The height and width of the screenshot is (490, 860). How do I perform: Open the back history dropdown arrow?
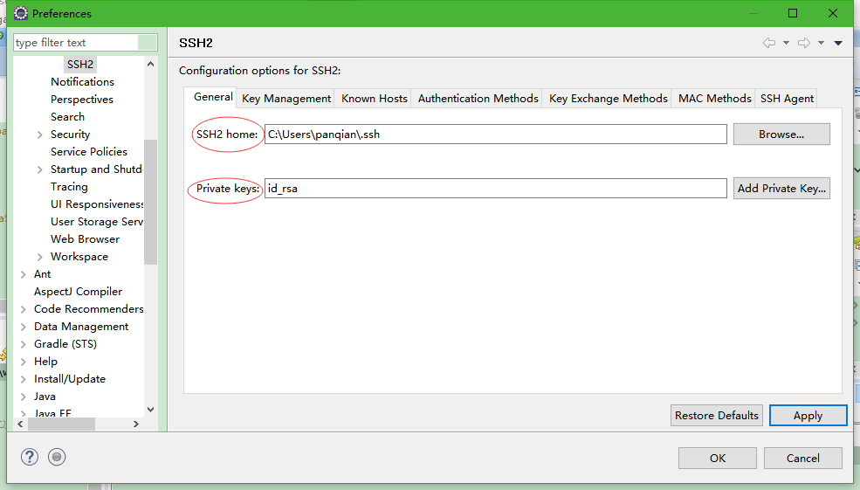[x=786, y=43]
